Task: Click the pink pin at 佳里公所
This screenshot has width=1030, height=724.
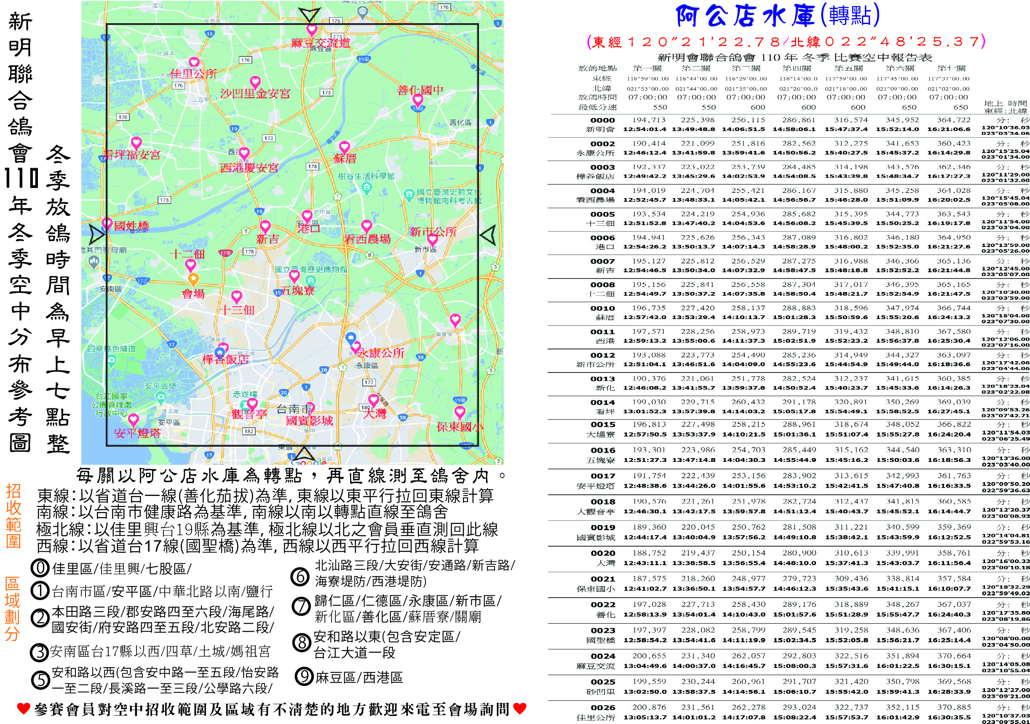Action: pyautogui.click(x=193, y=63)
